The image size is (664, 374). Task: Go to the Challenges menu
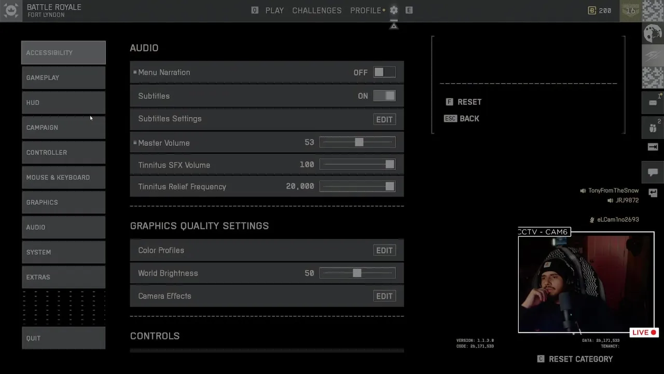point(317,10)
